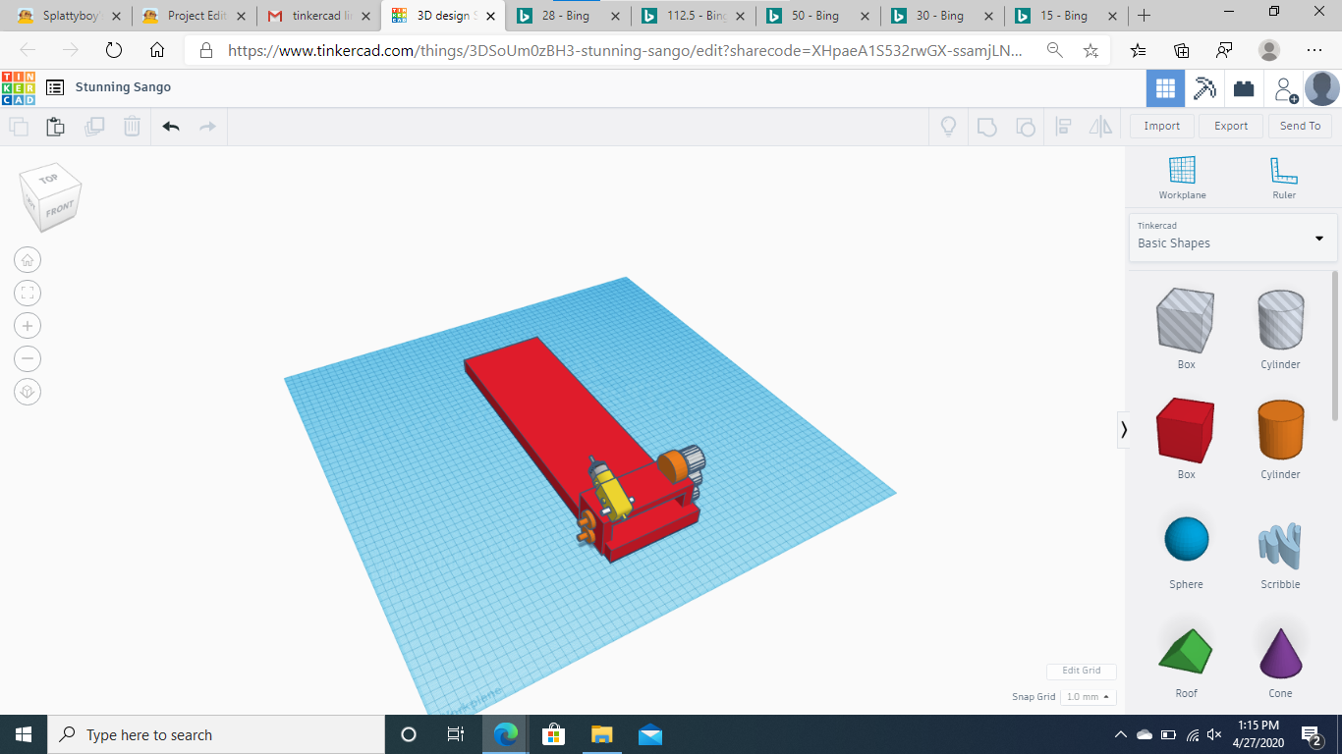Switch to the Project Edit browser tab
1342x754 pixels.
tap(194, 16)
